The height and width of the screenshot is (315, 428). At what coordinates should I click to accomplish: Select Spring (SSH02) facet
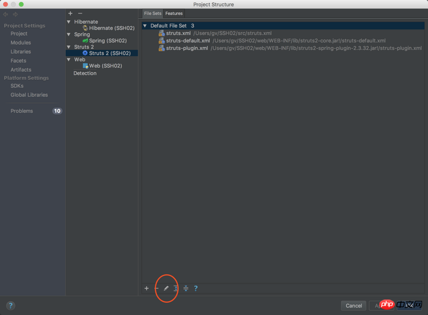click(x=108, y=41)
